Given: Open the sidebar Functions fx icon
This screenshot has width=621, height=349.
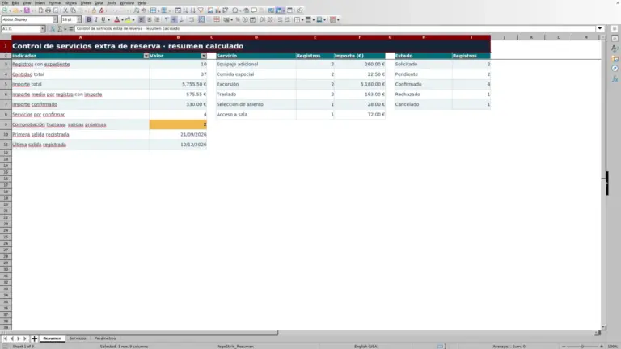Looking at the screenshot, I should (615, 78).
